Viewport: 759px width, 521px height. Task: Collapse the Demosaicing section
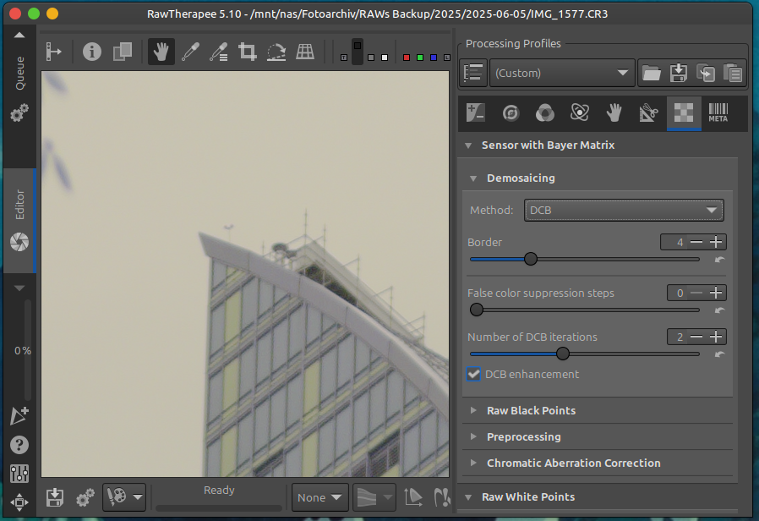tap(473, 178)
